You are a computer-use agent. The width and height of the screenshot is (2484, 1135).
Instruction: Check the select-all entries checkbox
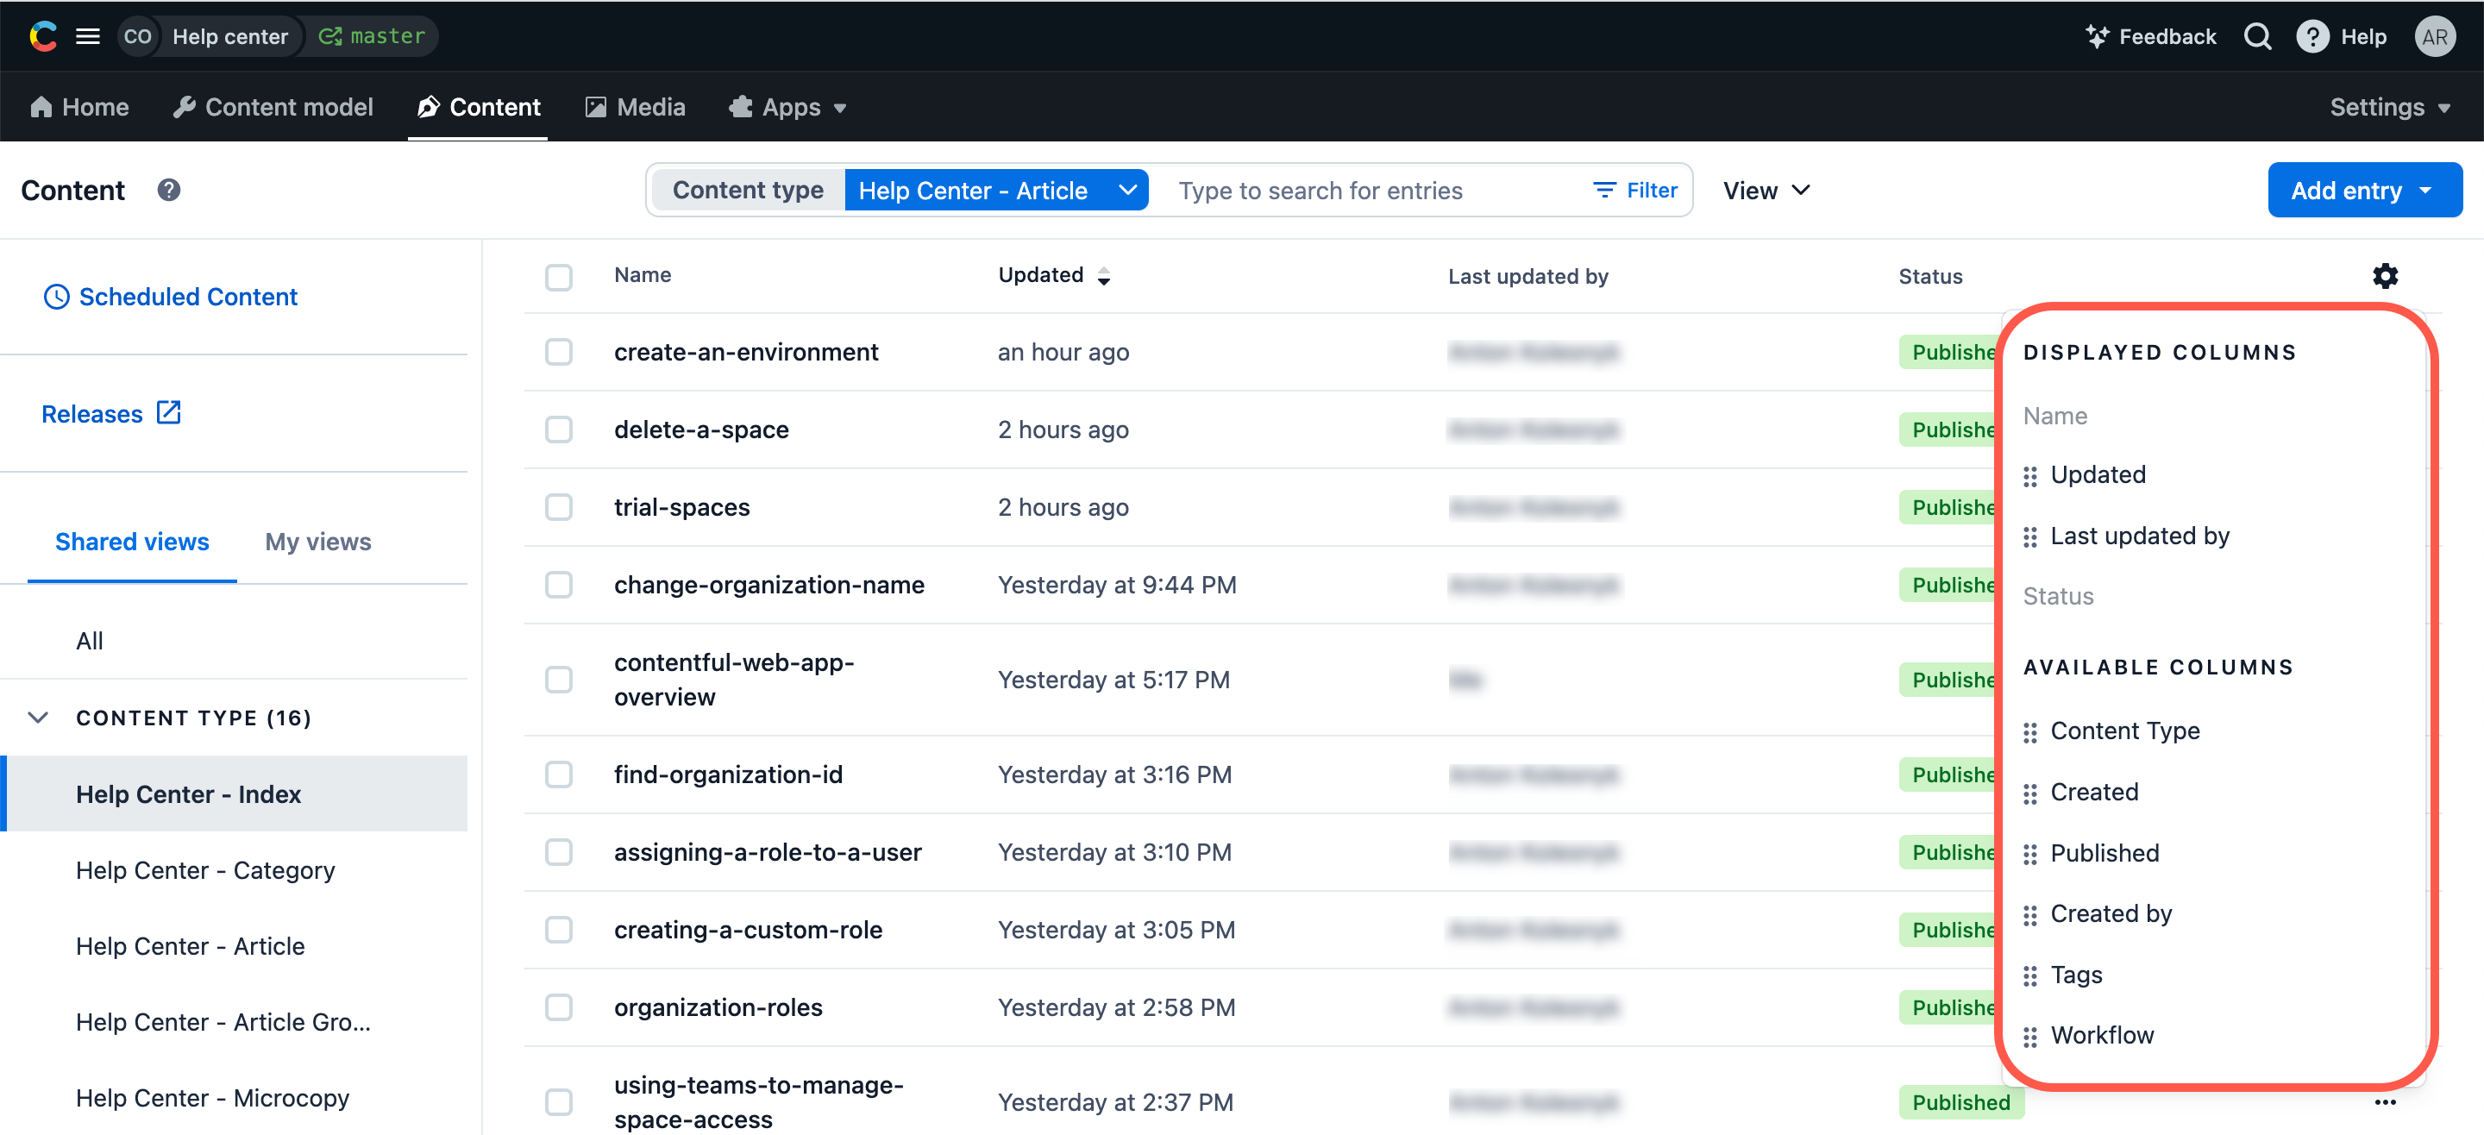click(558, 277)
